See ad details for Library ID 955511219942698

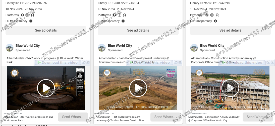230,30
